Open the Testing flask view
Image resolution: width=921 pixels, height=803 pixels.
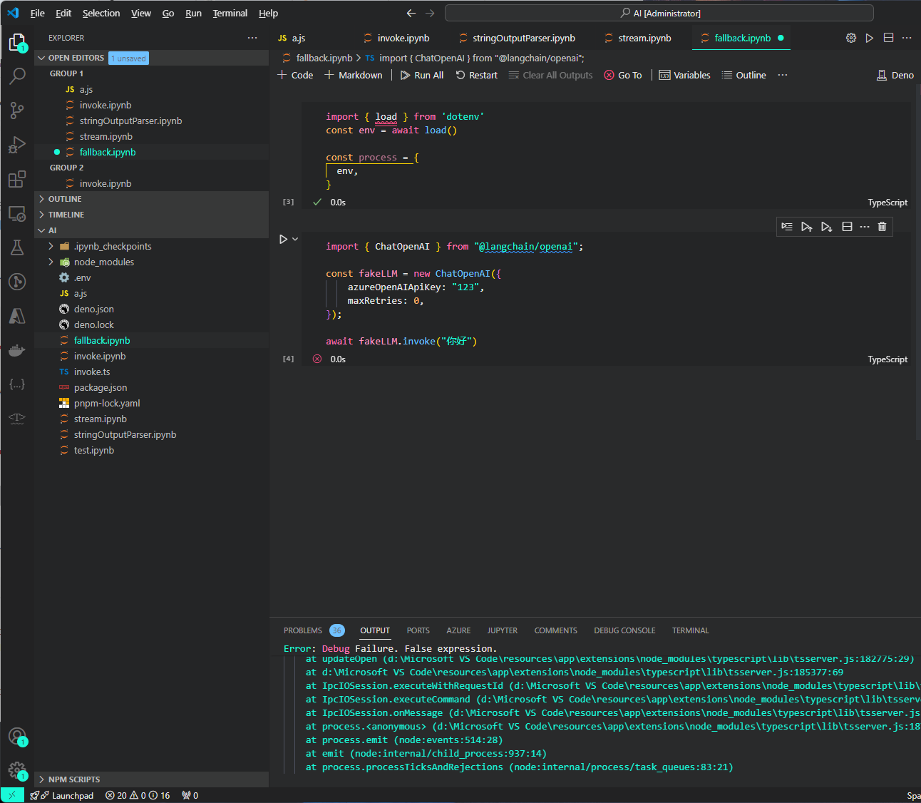17,247
